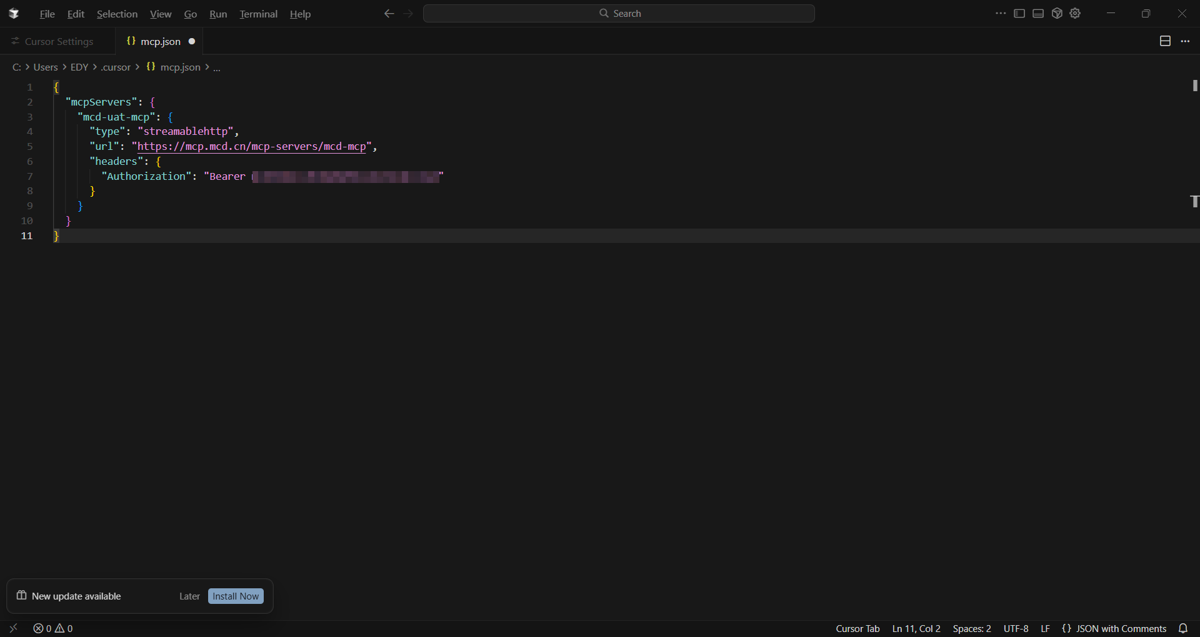The height and width of the screenshot is (637, 1200).
Task: Open the errors and warnings indicator
Action: (53, 628)
